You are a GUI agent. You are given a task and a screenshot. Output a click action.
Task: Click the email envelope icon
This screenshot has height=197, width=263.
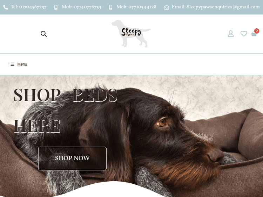pyautogui.click(x=167, y=7)
